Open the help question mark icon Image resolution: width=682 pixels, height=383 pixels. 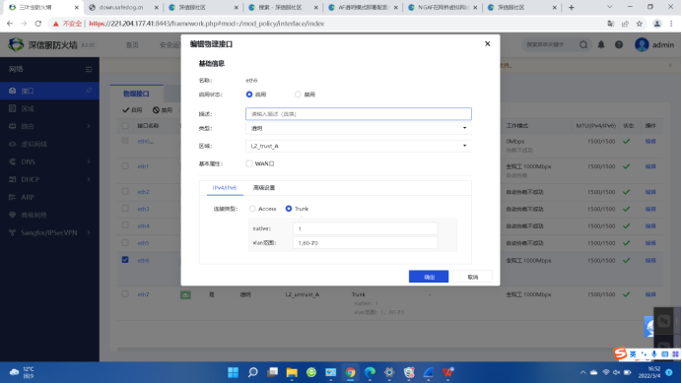pyautogui.click(x=619, y=44)
